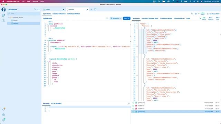Open the Schema Definition tab

coord(74,14)
